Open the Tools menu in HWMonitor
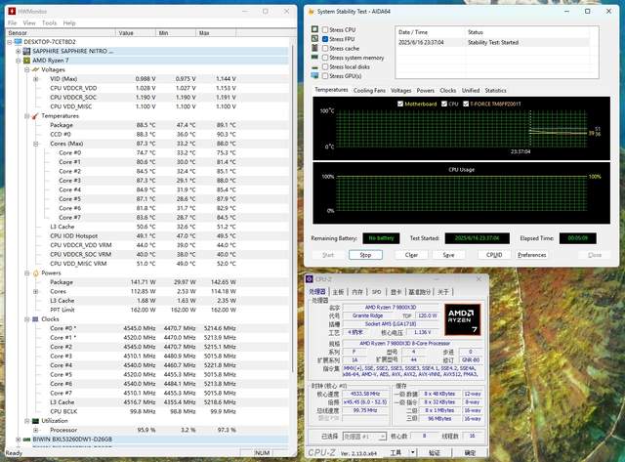Image resolution: width=625 pixels, height=462 pixels. click(48, 21)
